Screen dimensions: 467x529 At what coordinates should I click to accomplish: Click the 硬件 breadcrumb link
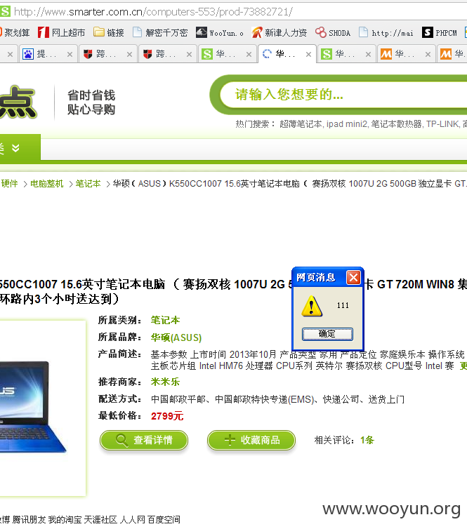[x=9, y=184]
